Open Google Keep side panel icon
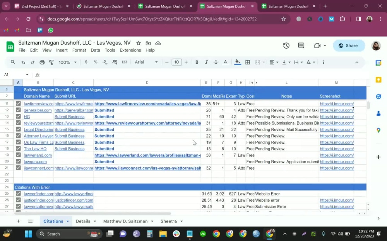Image resolution: width=387 pixels, height=241 pixels. (378, 80)
